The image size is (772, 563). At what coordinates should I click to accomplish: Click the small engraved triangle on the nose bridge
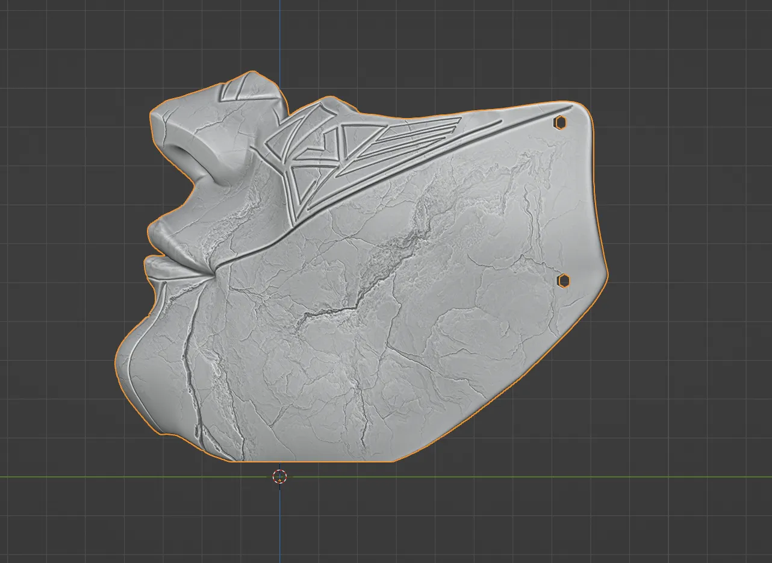pos(231,92)
